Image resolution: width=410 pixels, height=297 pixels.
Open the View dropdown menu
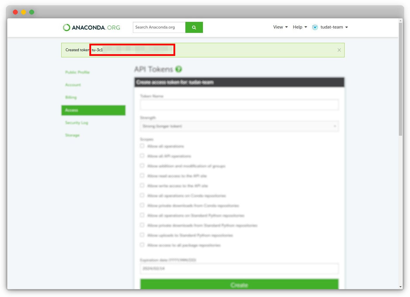tap(280, 27)
